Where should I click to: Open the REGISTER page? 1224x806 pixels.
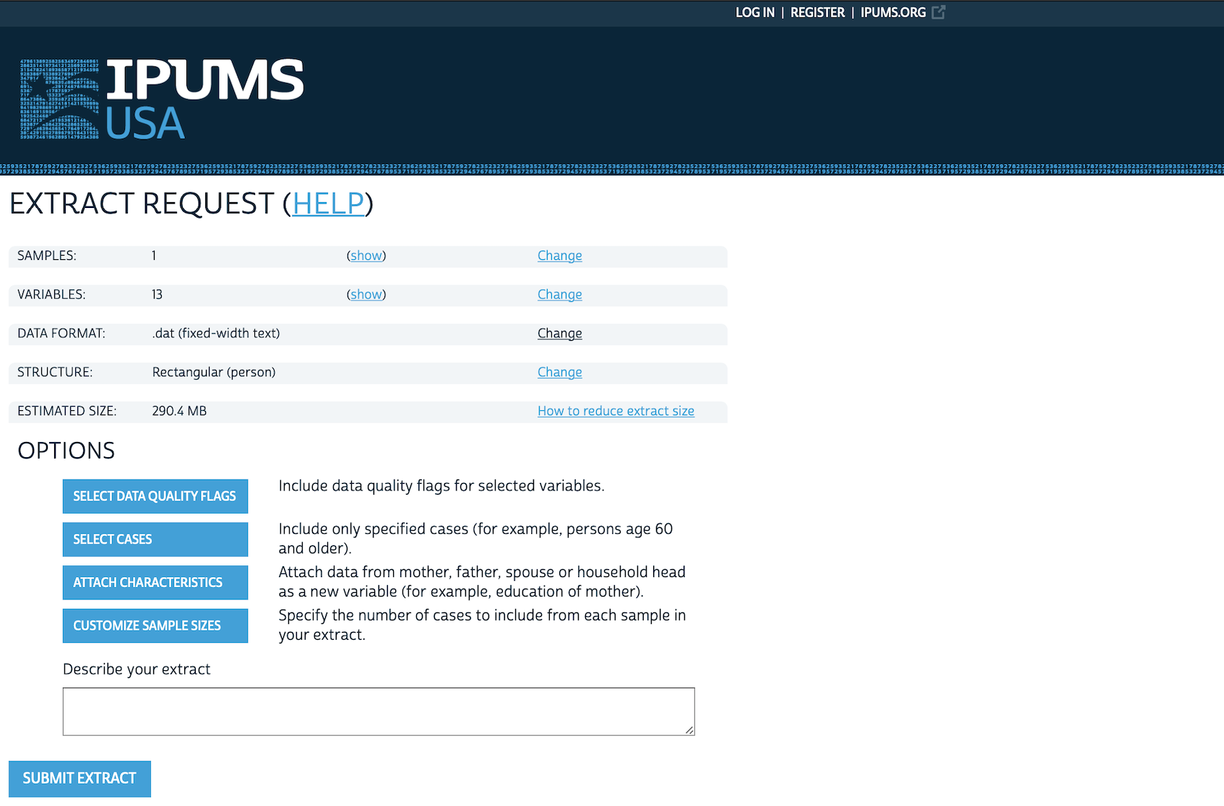[817, 12]
